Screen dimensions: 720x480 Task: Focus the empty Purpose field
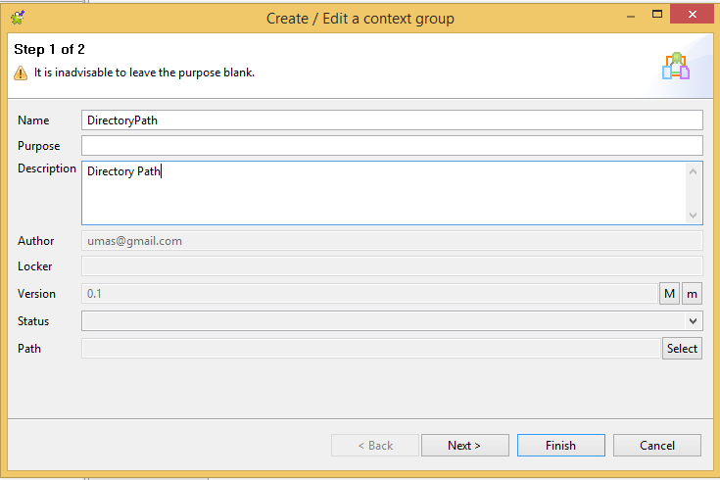tap(392, 146)
